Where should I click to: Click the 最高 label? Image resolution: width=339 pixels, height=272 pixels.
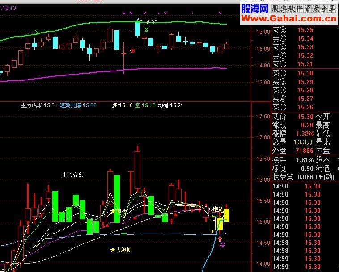point(322,125)
